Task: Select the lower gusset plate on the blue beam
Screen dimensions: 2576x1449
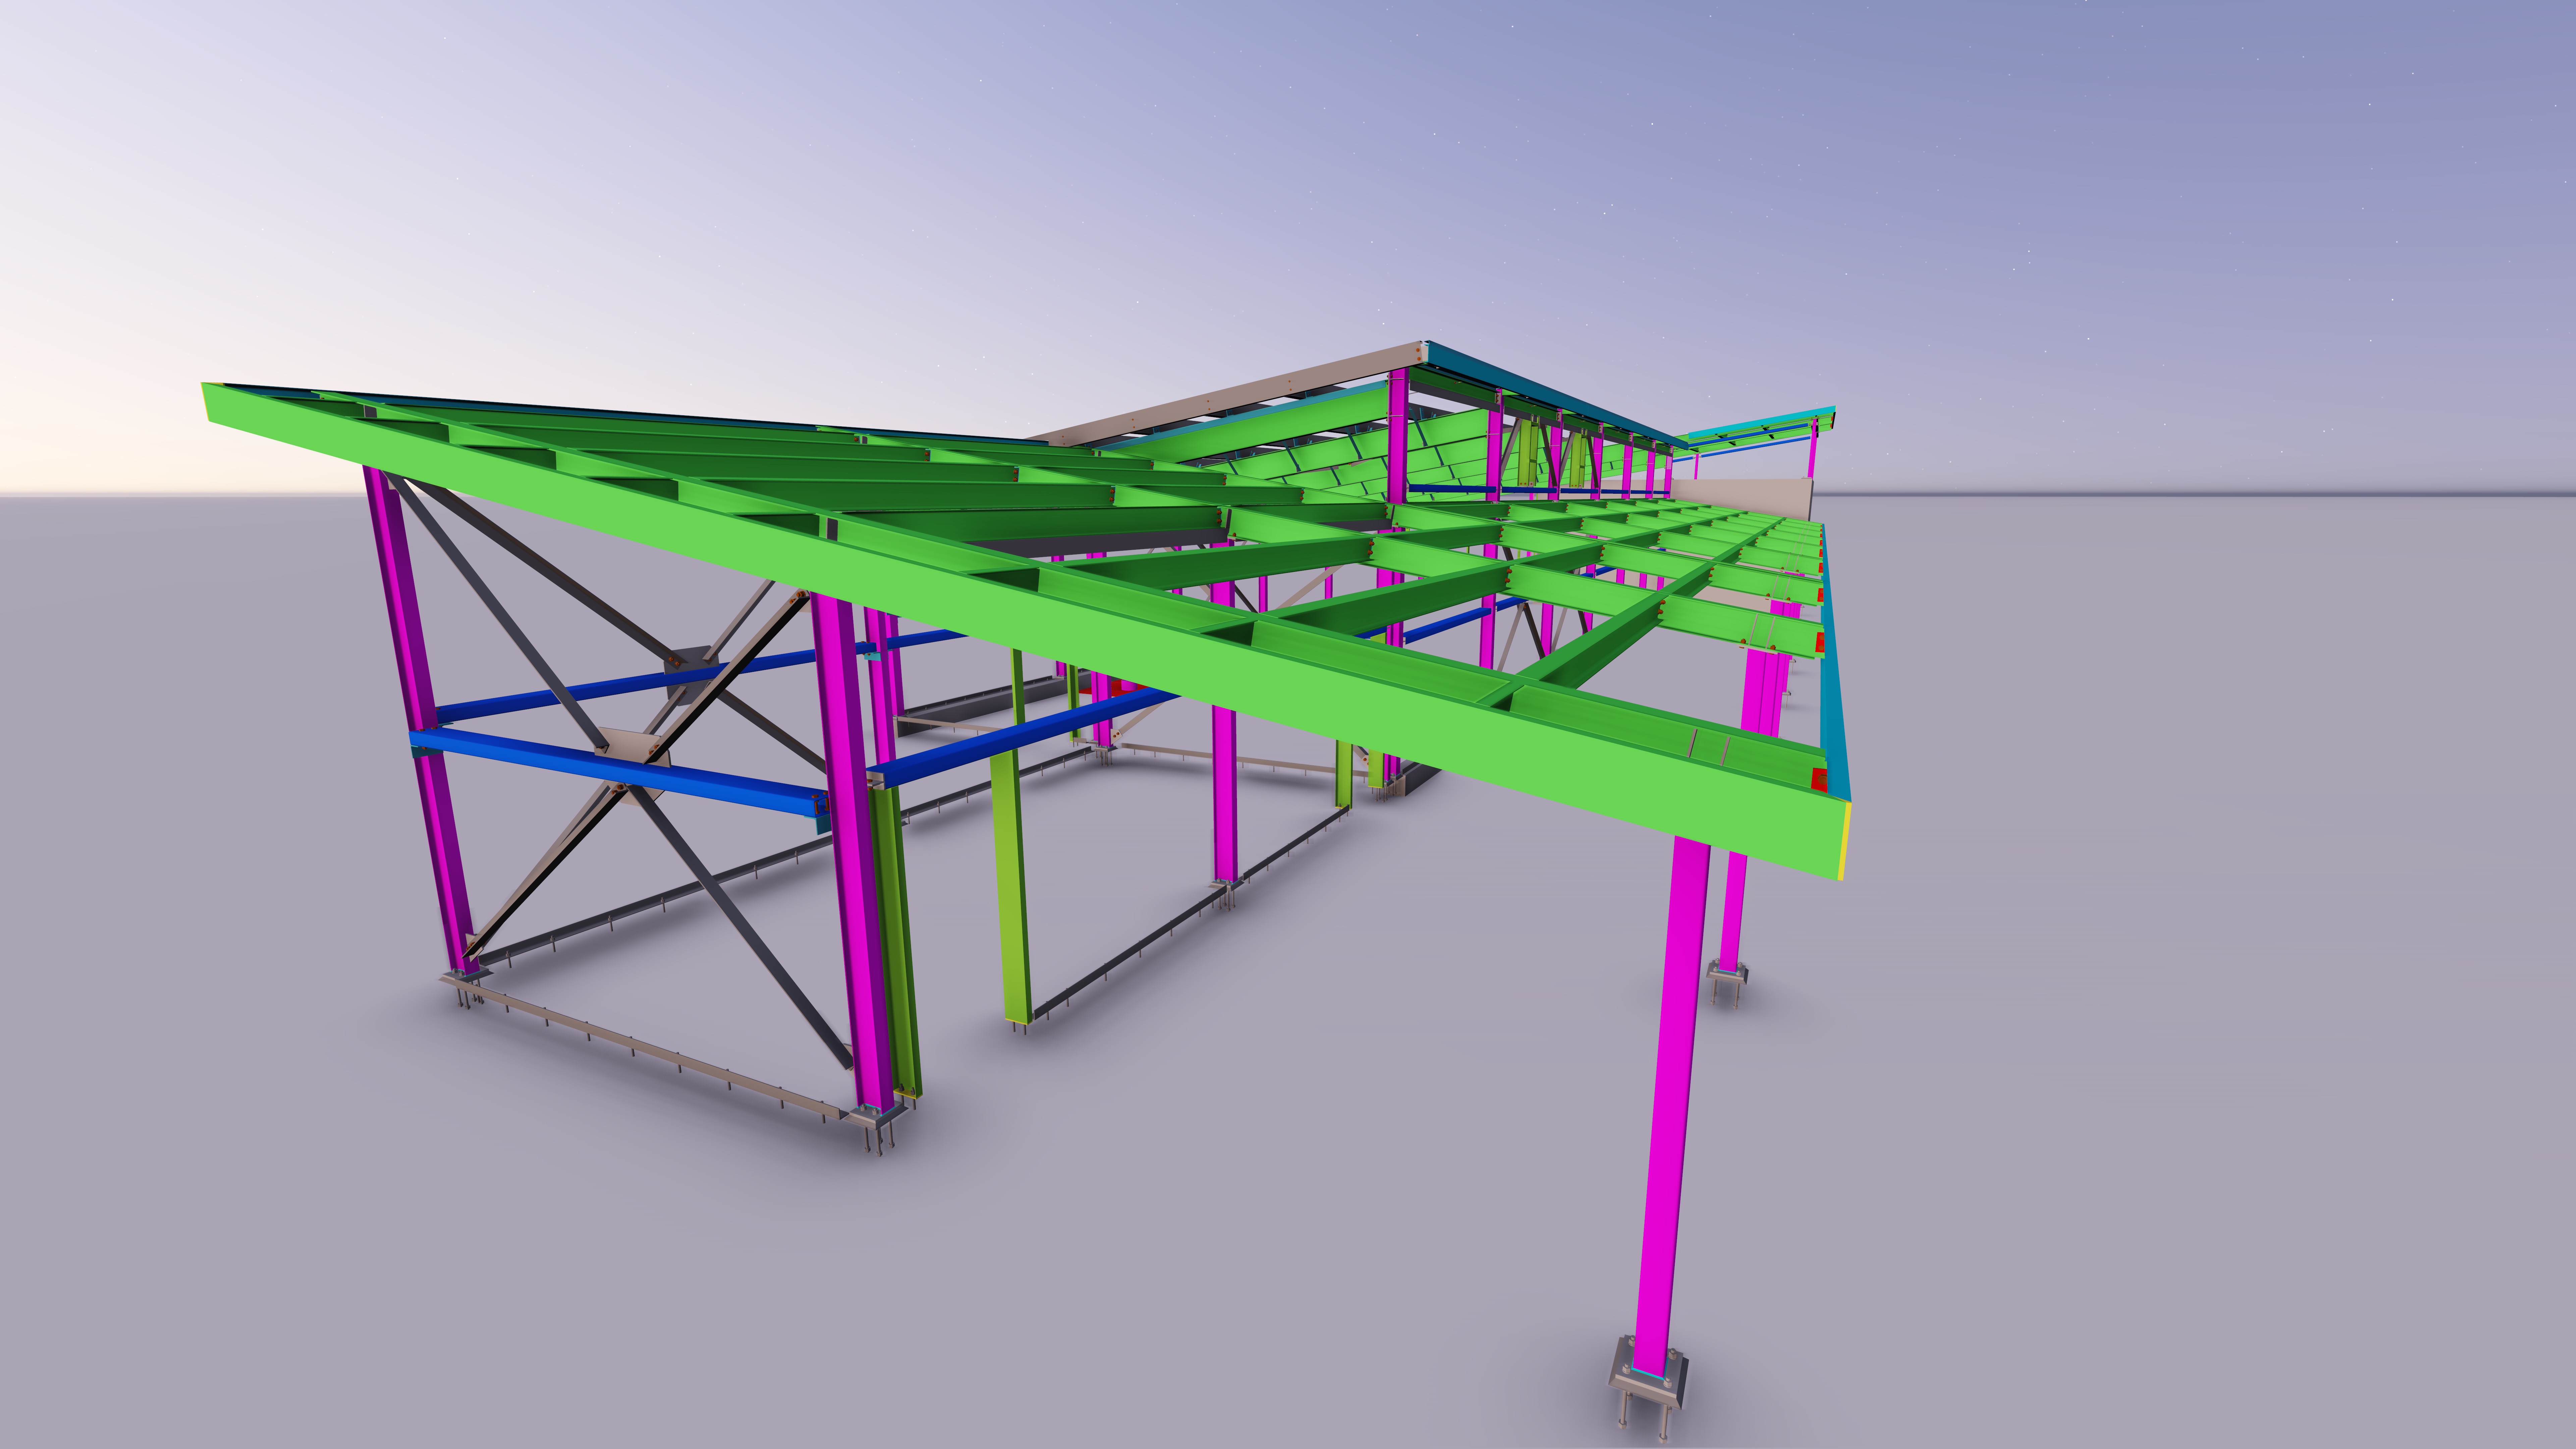Action: 632,750
